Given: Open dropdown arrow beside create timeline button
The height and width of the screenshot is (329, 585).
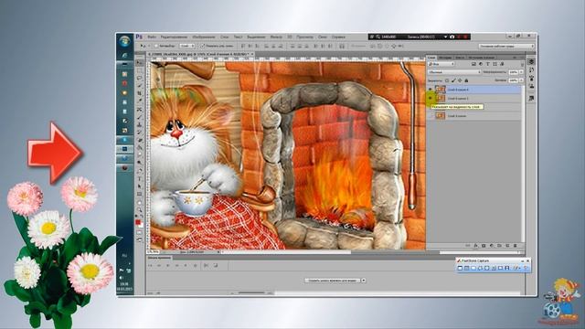Looking at the screenshot, I should pos(364,281).
